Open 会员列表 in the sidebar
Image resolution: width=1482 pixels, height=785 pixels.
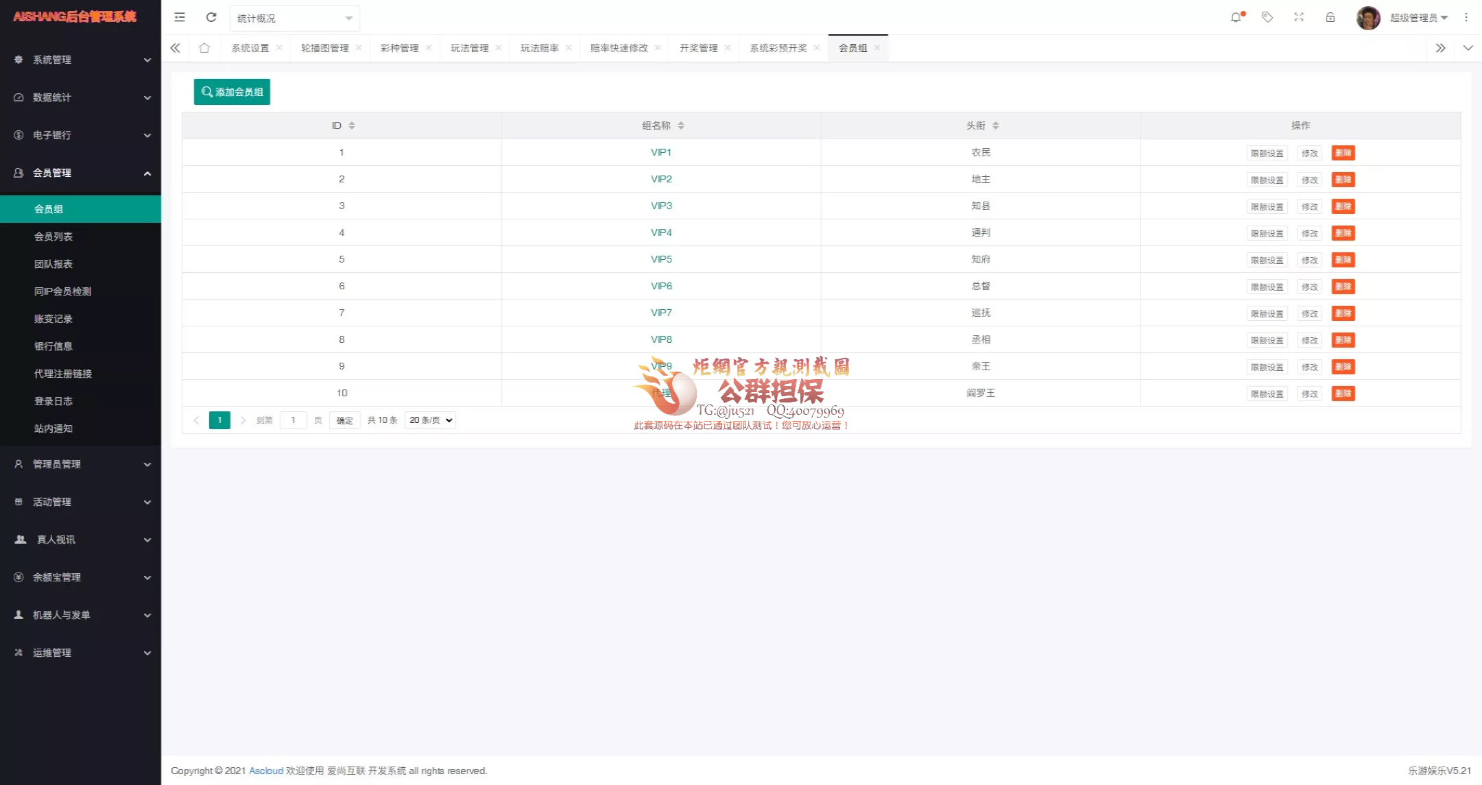tap(53, 237)
